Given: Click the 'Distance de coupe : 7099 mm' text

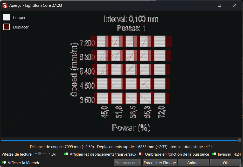Looking at the screenshot, I should point(55,147).
